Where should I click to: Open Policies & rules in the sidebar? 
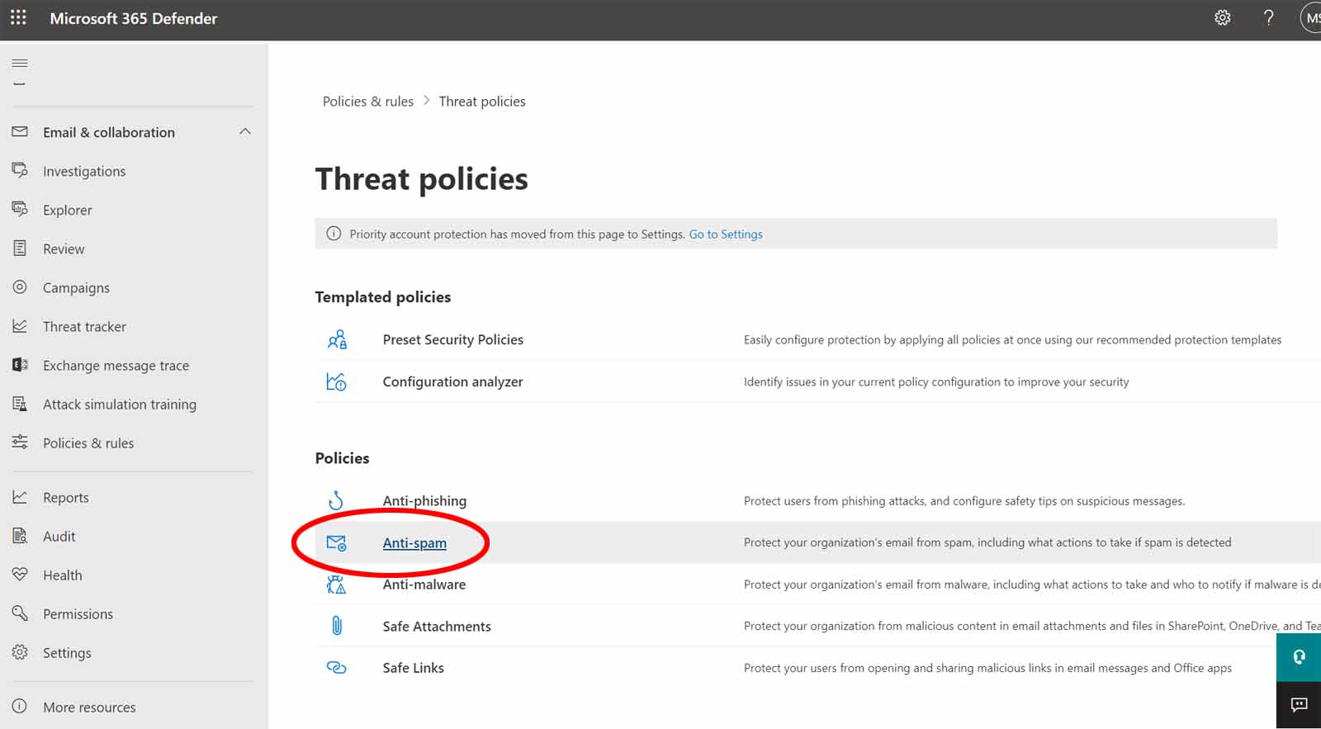[x=88, y=443]
